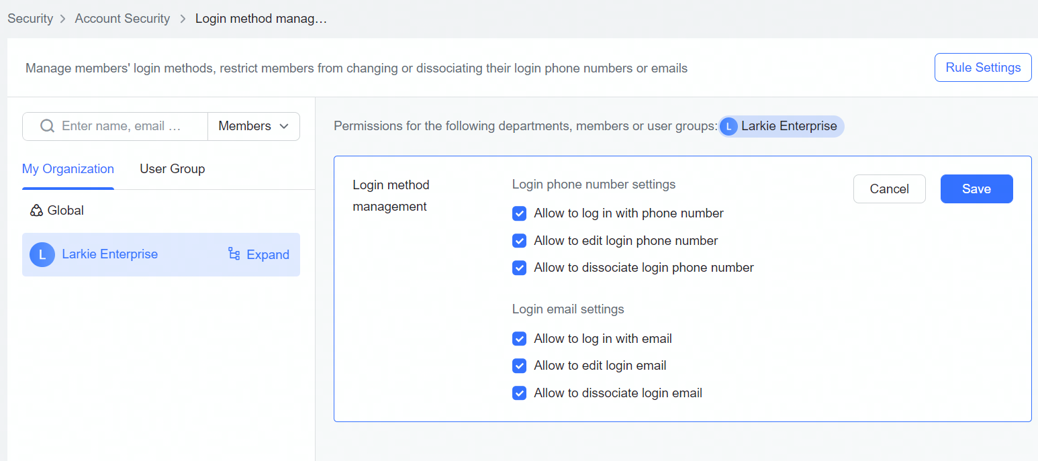
Task: Click the name and email search field
Action: (121, 126)
